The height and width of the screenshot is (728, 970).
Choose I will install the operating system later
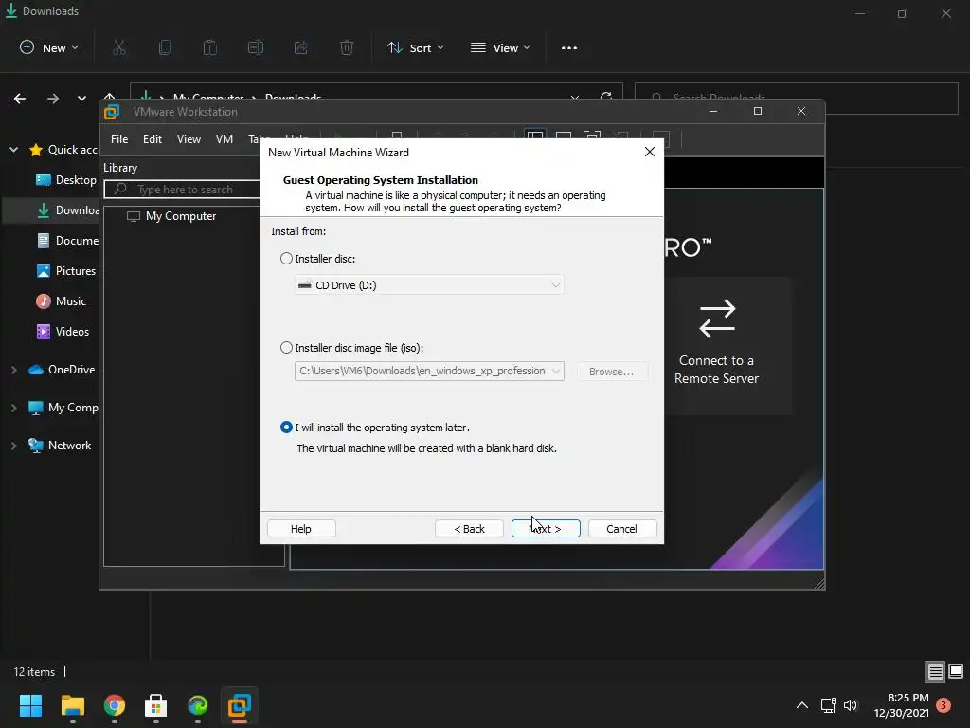click(286, 428)
